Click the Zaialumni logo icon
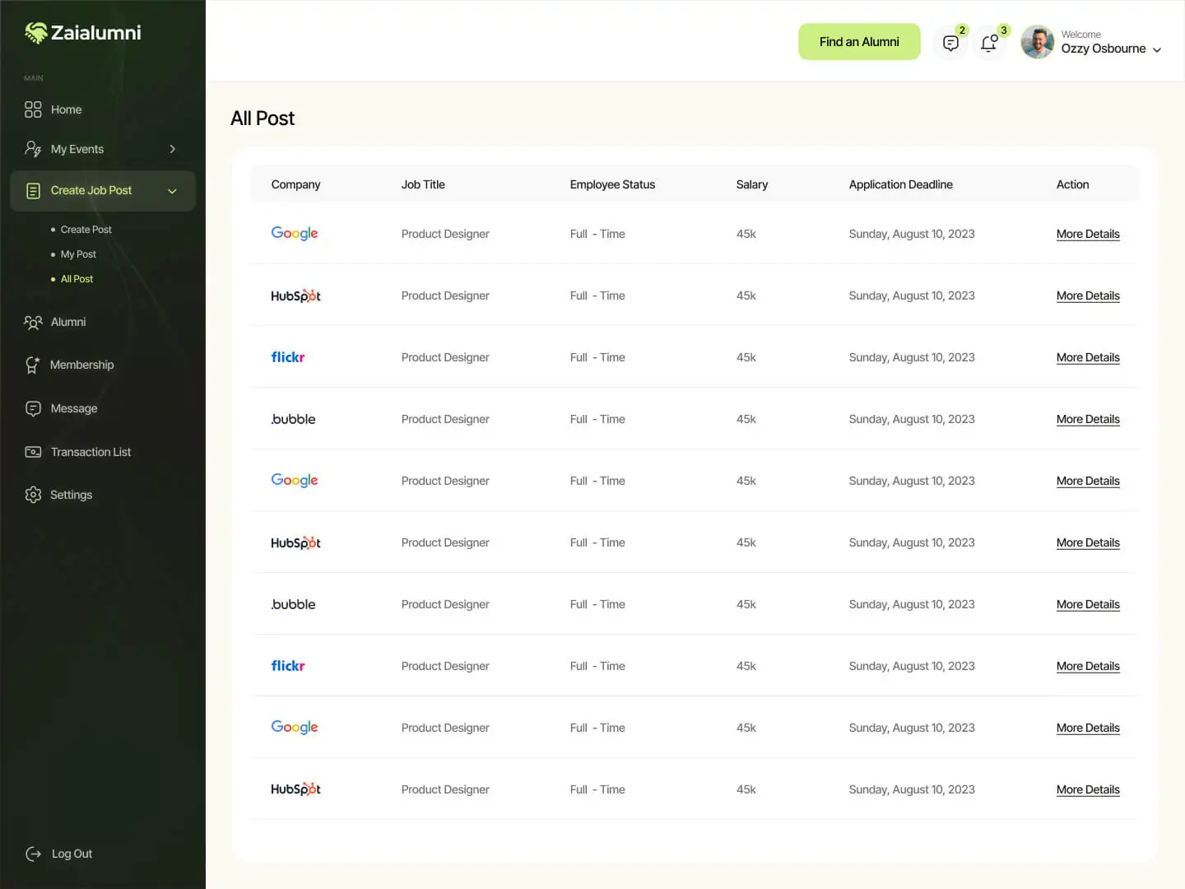The width and height of the screenshot is (1185, 889). pyautogui.click(x=36, y=33)
